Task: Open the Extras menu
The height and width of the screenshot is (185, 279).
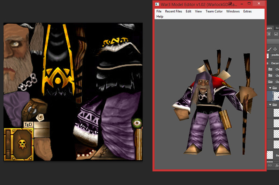Action: point(247,11)
